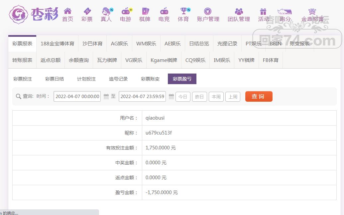Open the 活动 gift box icon

pos(263,11)
